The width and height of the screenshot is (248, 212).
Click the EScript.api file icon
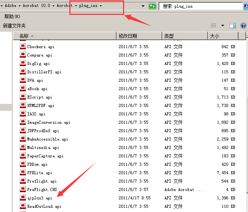(x=23, y=97)
